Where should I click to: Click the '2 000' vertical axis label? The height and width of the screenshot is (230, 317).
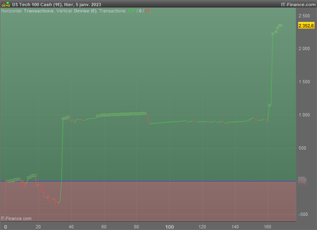click(304, 48)
